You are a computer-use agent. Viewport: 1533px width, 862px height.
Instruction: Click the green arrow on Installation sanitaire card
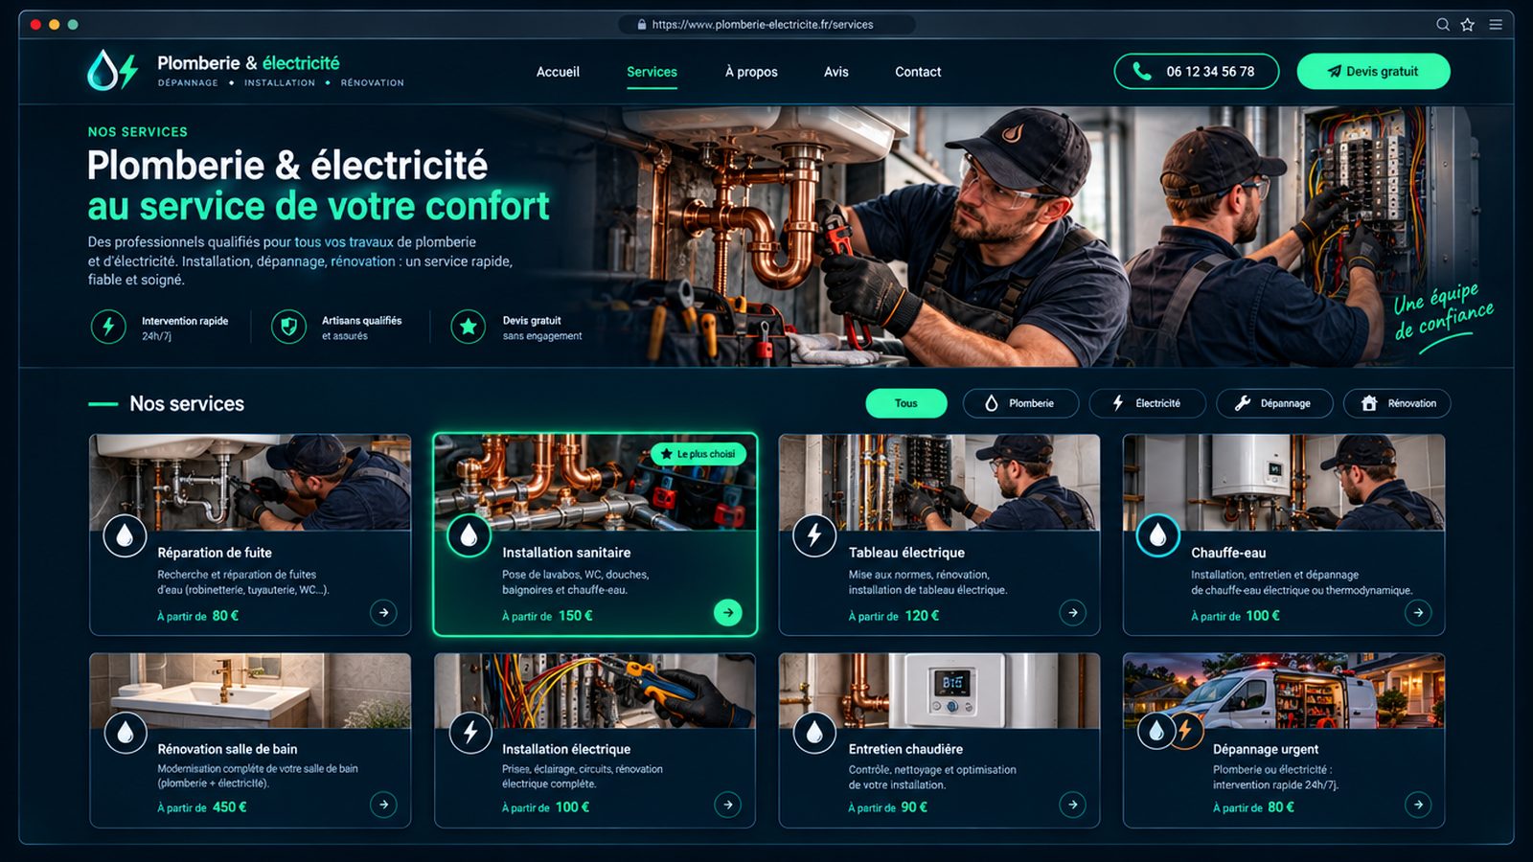728,612
